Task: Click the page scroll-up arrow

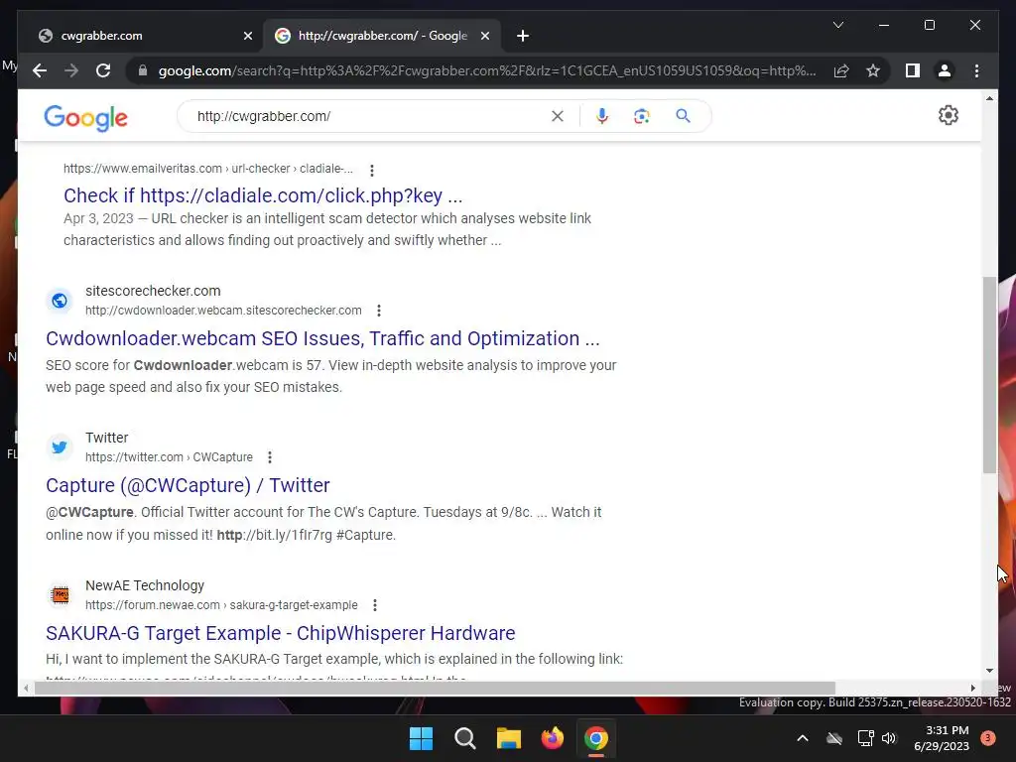Action: point(989,98)
